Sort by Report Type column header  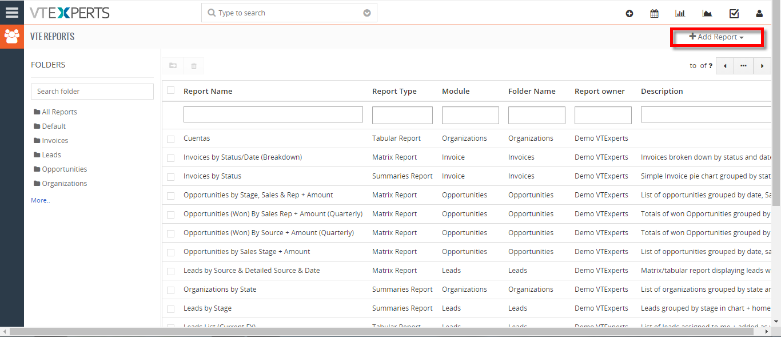point(395,92)
